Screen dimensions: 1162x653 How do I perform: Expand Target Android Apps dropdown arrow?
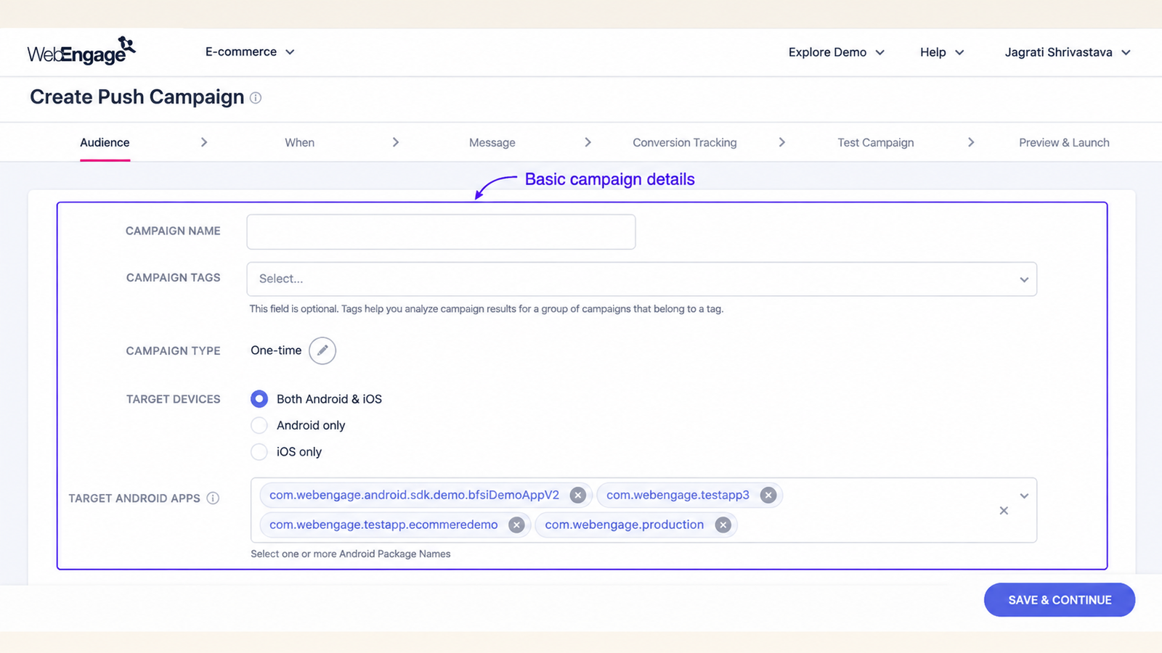[x=1024, y=496]
